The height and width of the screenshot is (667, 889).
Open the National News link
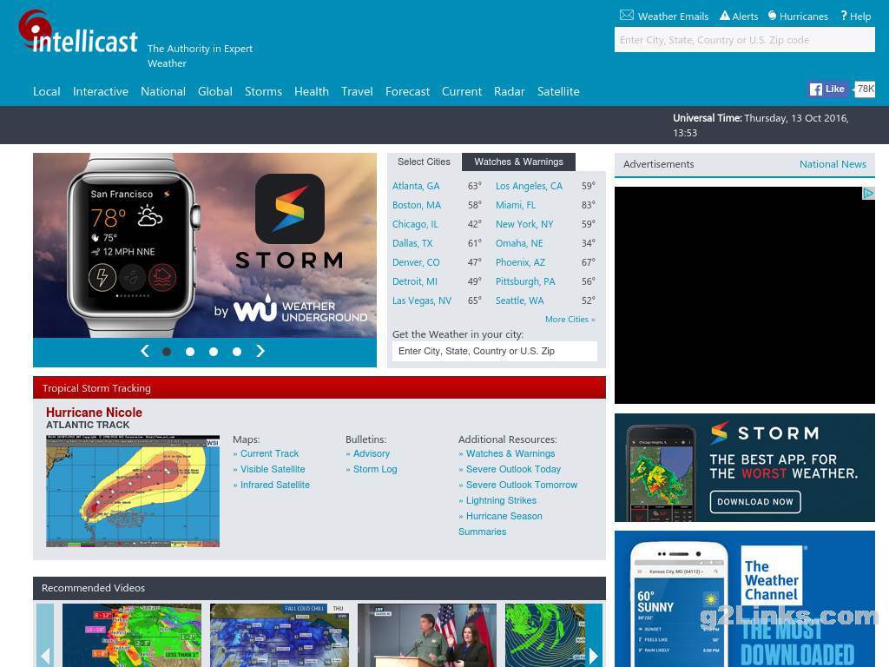click(x=833, y=164)
